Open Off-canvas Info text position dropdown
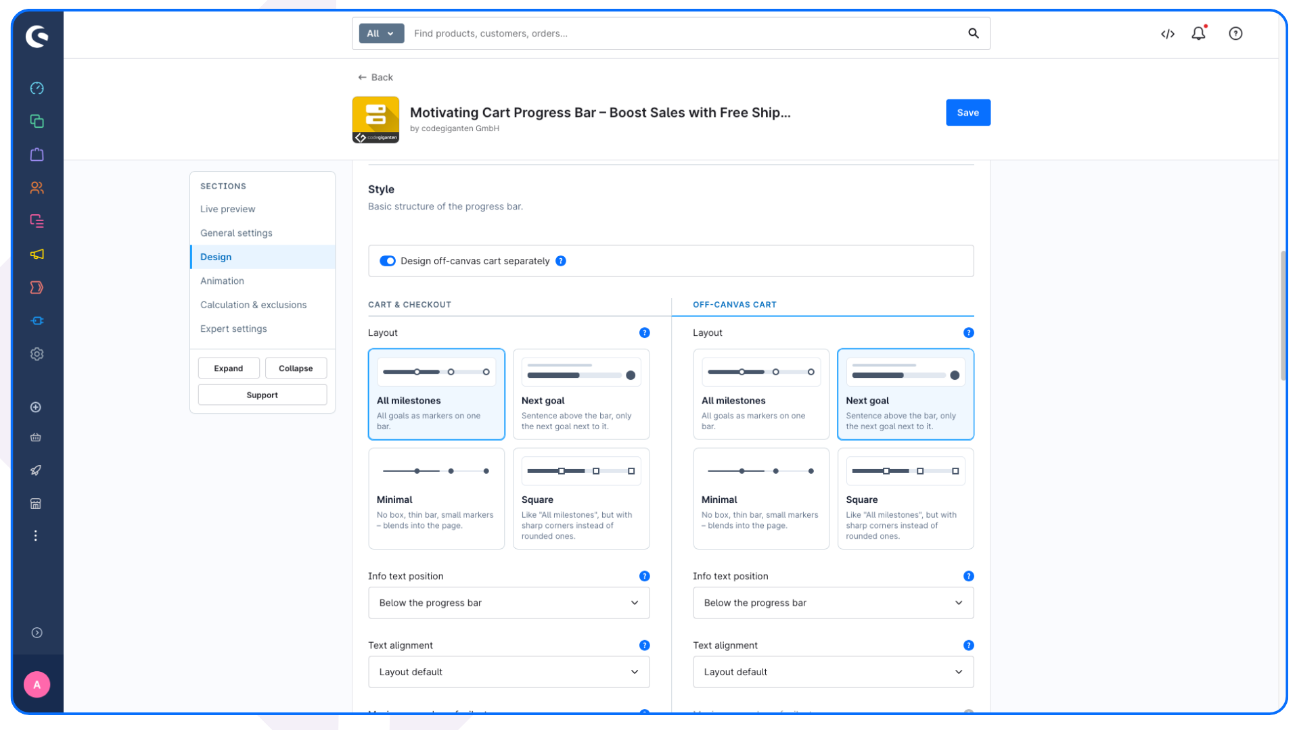This screenshot has width=1299, height=730. 834,603
